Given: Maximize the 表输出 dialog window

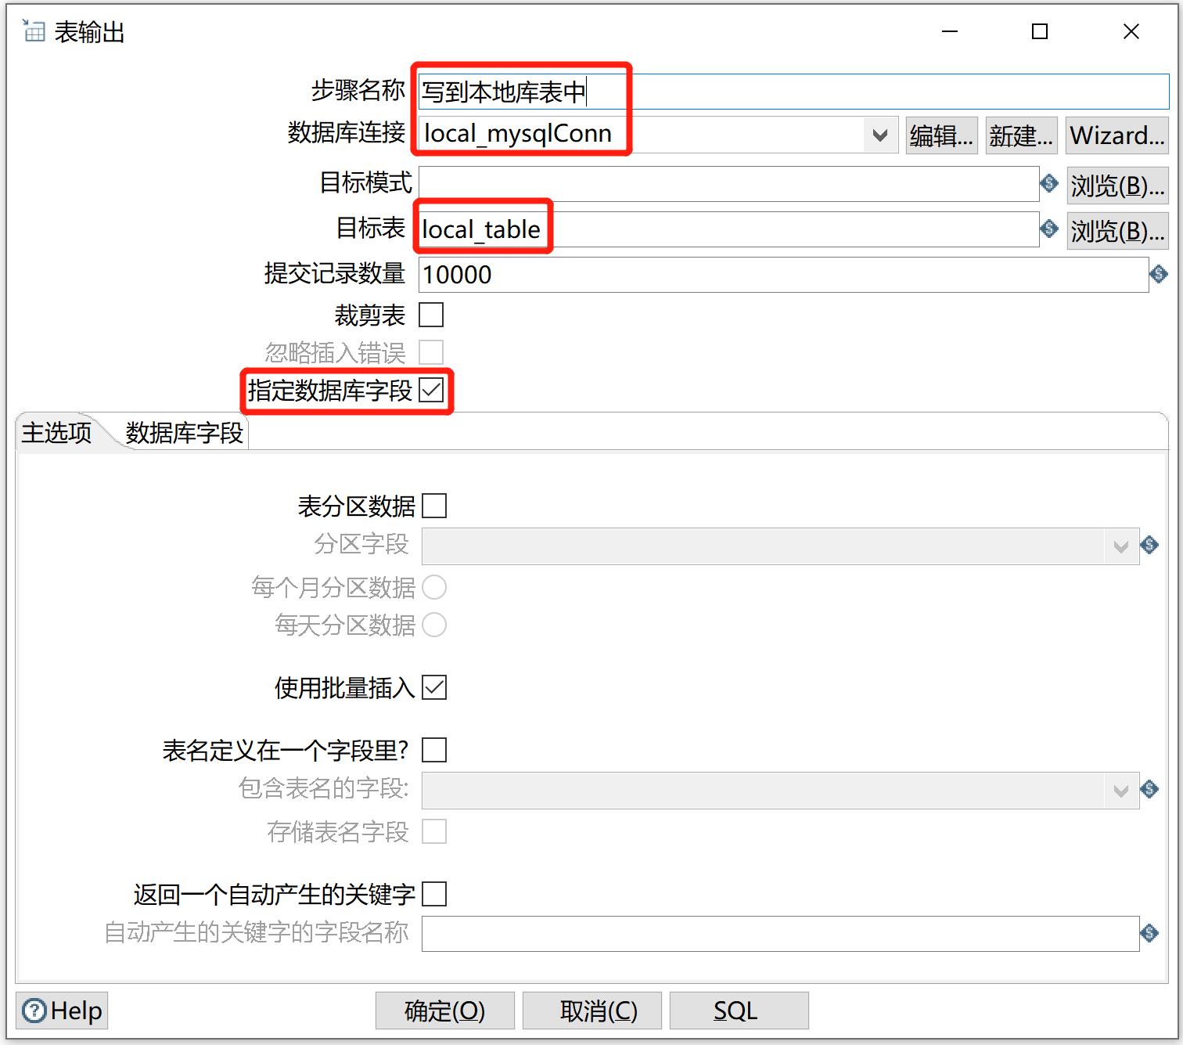Looking at the screenshot, I should [1040, 31].
